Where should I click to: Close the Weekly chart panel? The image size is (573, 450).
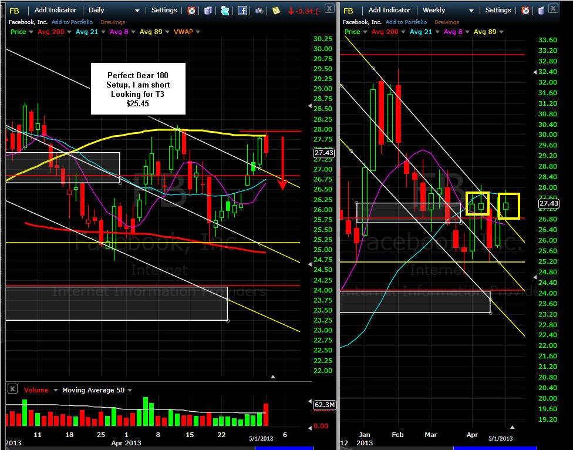[x=554, y=8]
